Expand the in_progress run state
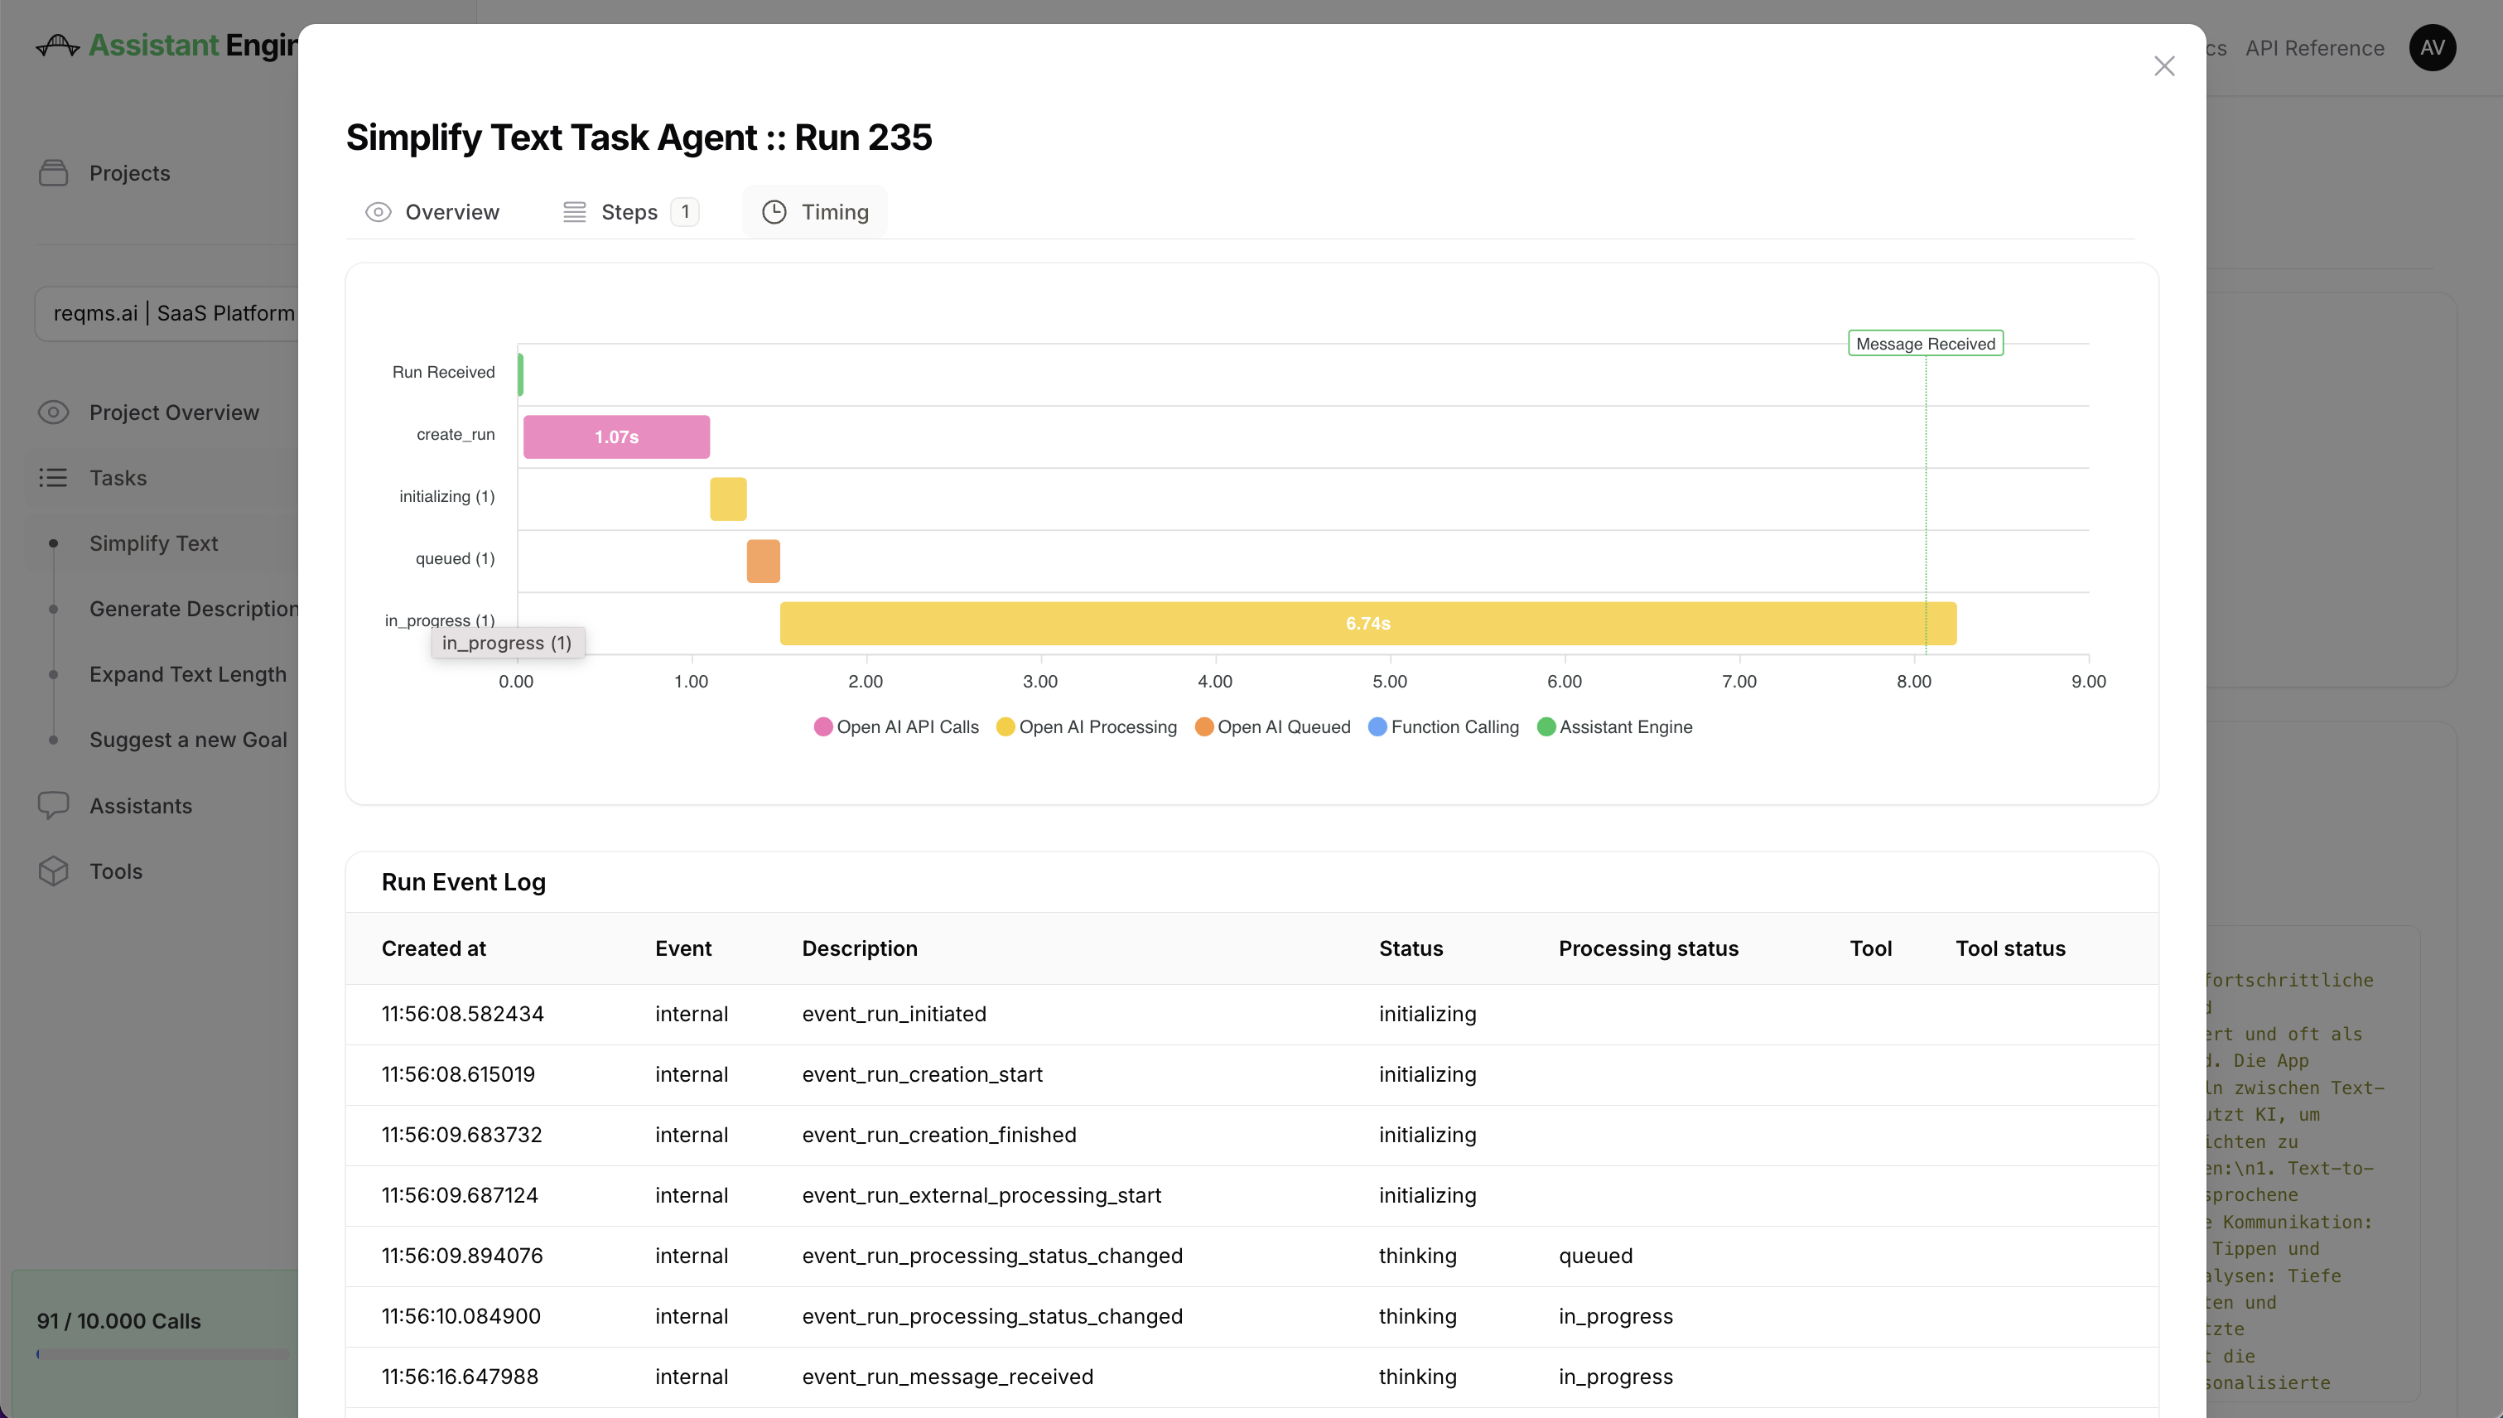This screenshot has height=1418, width=2503. (x=440, y=619)
